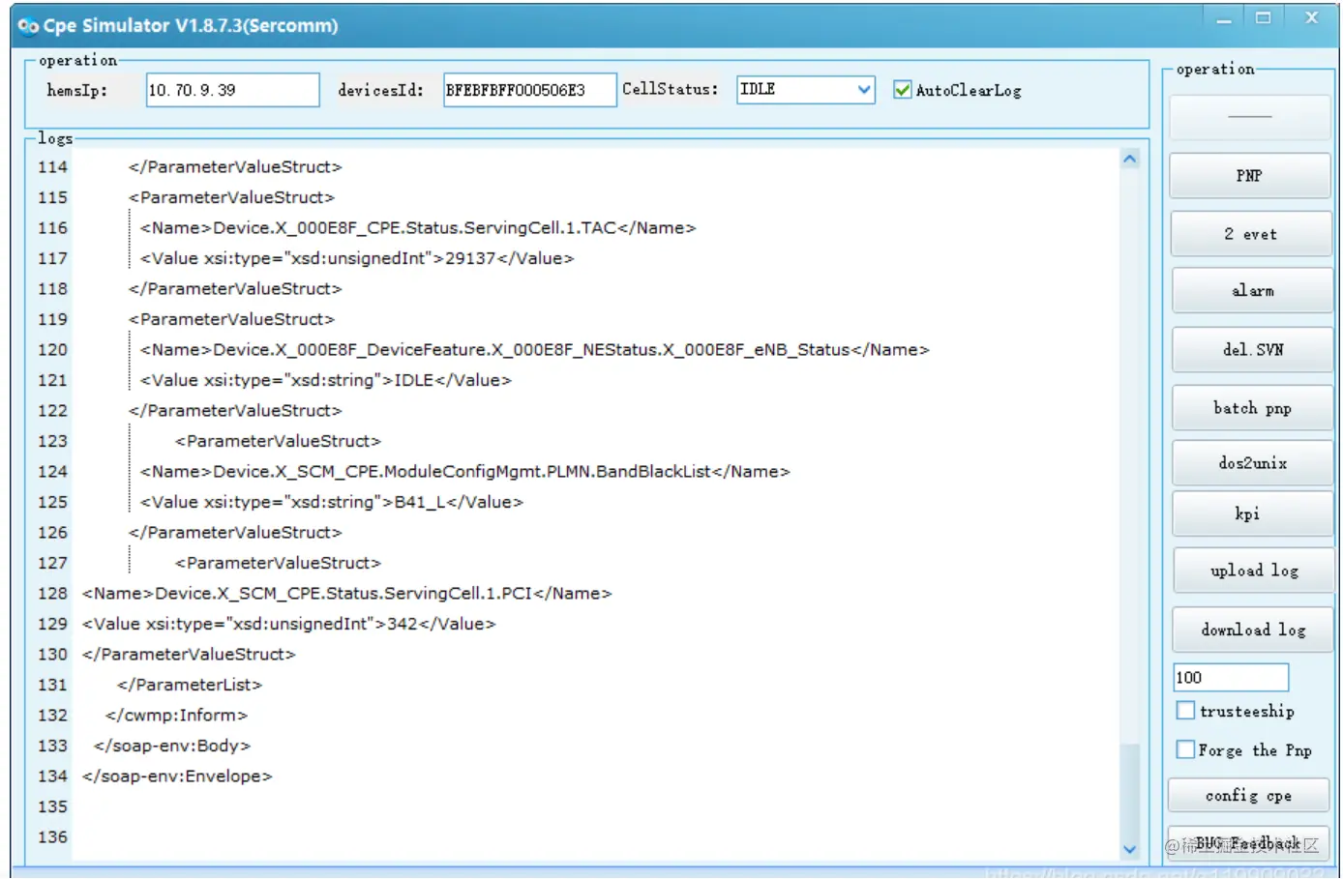The height and width of the screenshot is (879, 1343).
Task: Click the B41_L value on line 125
Action: click(420, 502)
